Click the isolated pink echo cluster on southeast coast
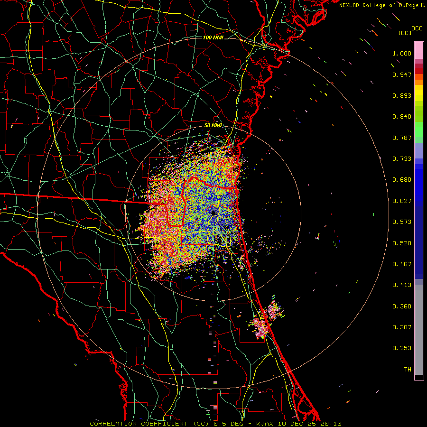 click(x=260, y=328)
